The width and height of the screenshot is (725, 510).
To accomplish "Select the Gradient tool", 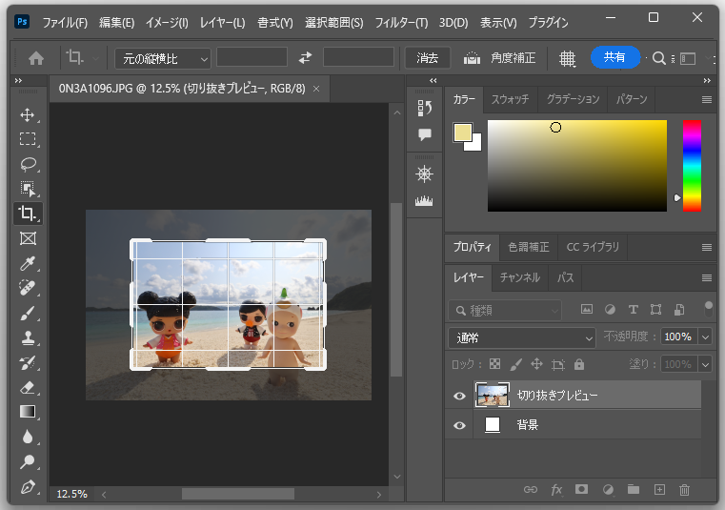I will [28, 412].
